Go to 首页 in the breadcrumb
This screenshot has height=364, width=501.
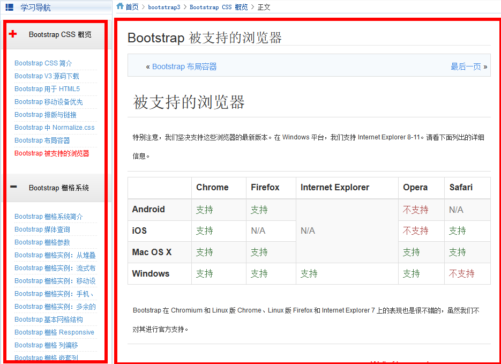132,7
